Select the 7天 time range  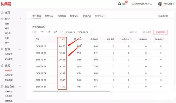pos(42,32)
